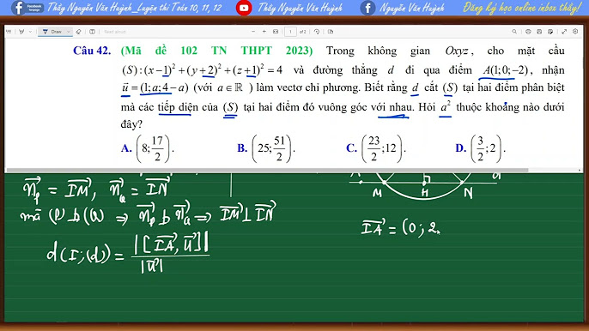Click answer option A (8; 17/2)

click(148, 148)
